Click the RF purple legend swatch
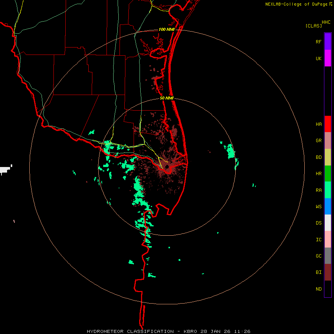 pos(328,42)
